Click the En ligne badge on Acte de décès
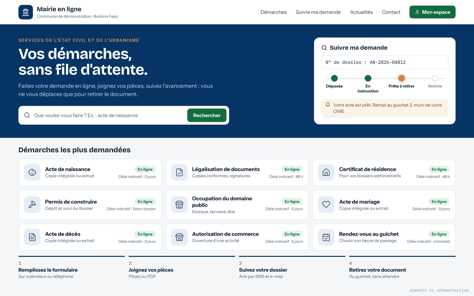 [145, 234]
